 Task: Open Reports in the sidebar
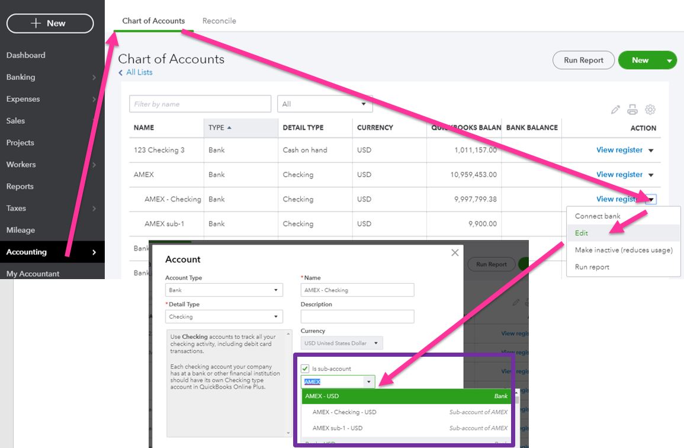click(20, 187)
